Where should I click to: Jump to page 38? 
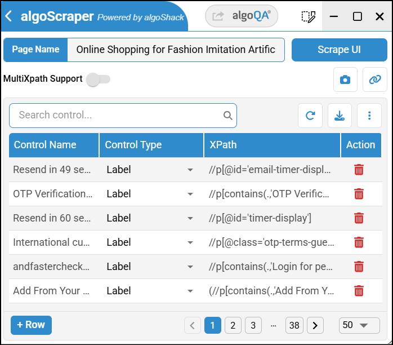pos(294,325)
